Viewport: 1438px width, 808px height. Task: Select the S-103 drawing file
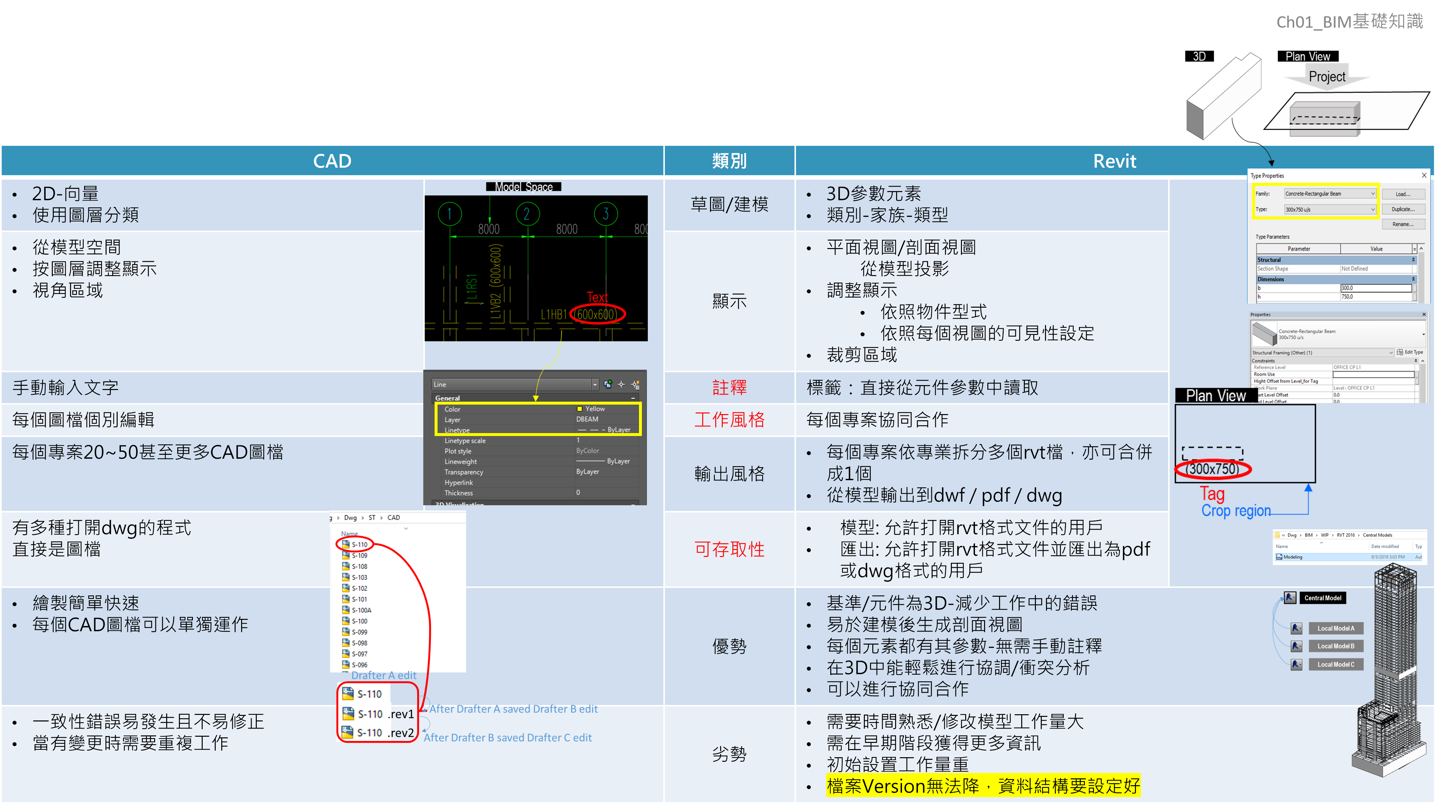[355, 578]
